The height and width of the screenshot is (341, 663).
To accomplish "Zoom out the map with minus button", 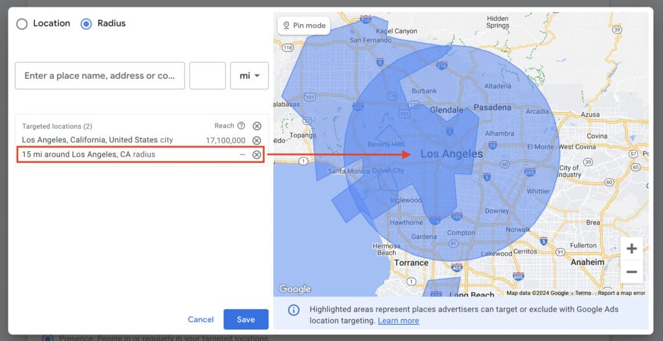I will (x=632, y=272).
